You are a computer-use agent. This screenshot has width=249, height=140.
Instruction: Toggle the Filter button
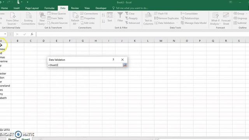[x=120, y=17]
